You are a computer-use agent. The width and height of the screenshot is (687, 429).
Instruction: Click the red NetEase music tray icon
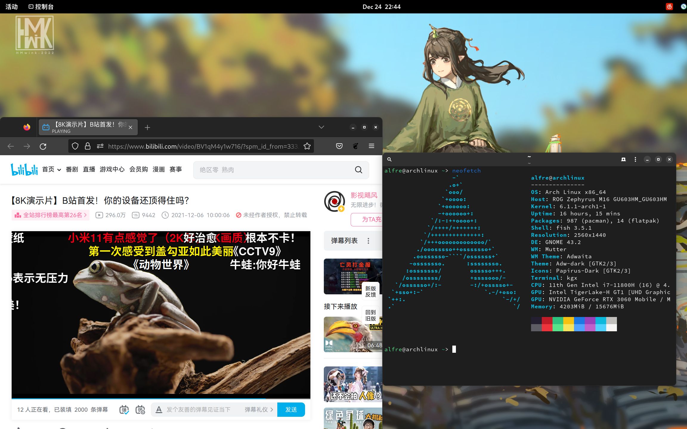coord(669,7)
